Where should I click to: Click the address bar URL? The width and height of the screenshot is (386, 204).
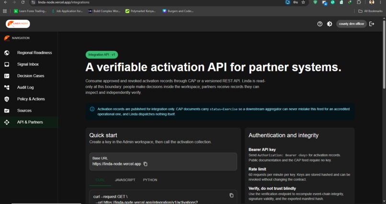tap(64, 2)
